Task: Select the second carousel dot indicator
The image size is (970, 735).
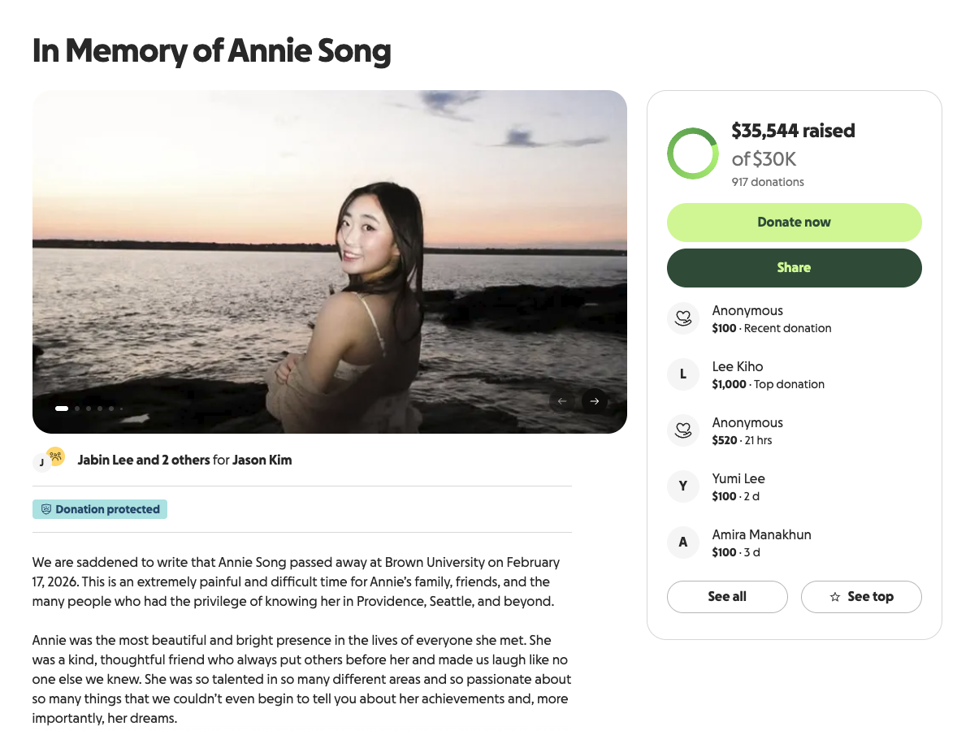Action: 77,409
